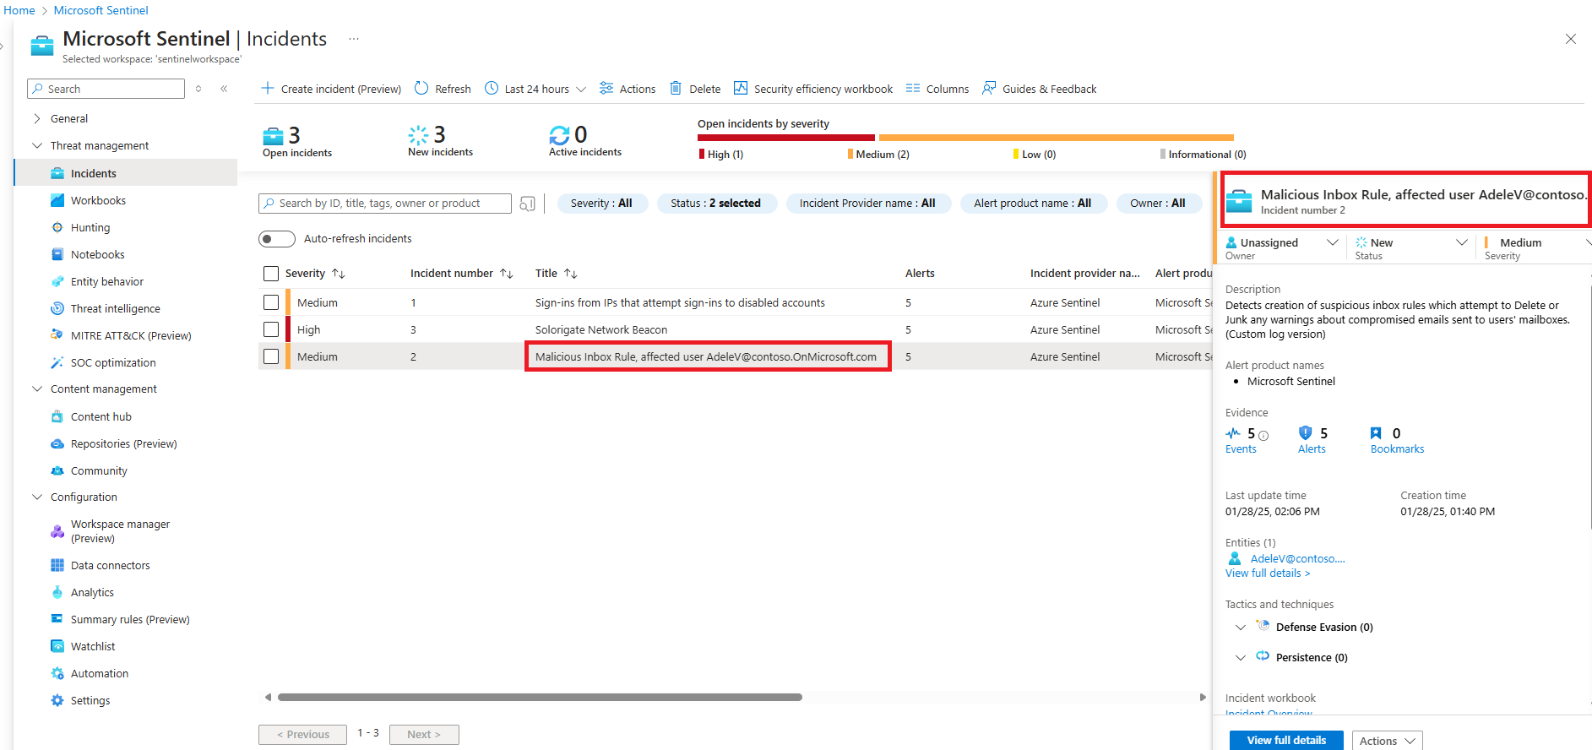Open Incidents in the sidebar
The image size is (1592, 750).
(126, 173)
